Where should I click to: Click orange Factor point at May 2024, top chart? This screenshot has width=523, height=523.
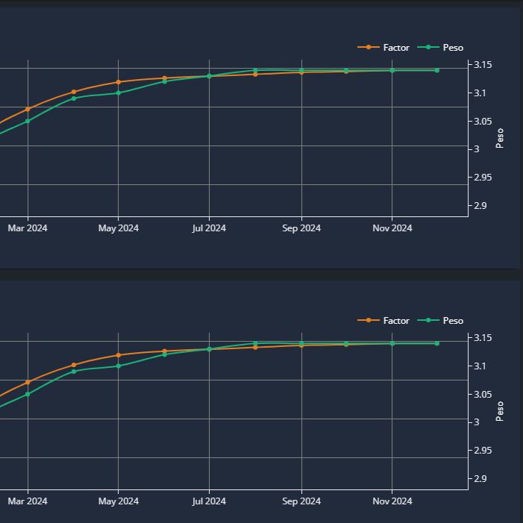point(119,82)
